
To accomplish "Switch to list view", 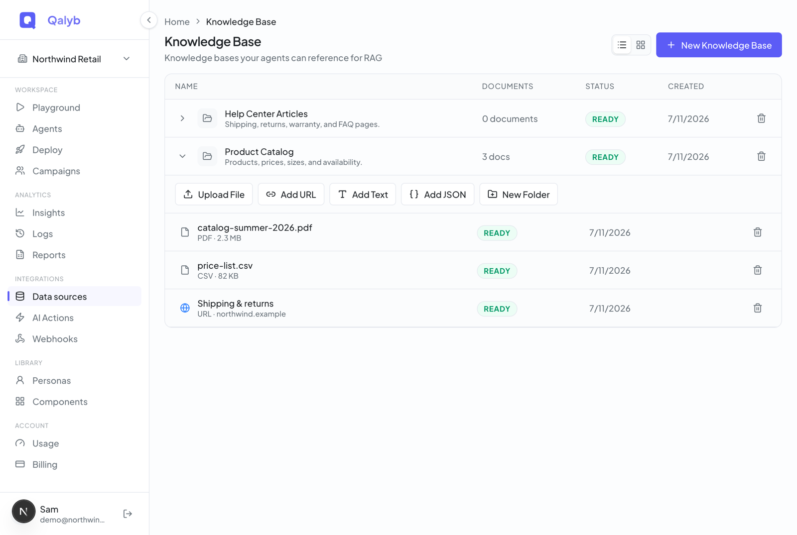I will [x=622, y=45].
